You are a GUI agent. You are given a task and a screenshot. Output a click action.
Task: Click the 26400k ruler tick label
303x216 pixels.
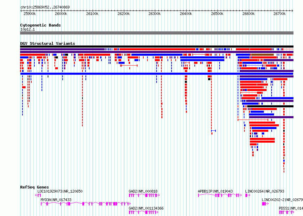tap(186, 14)
